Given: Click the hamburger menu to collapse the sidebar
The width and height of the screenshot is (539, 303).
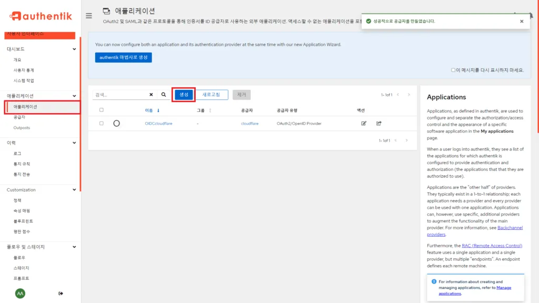Looking at the screenshot, I should coord(88,15).
